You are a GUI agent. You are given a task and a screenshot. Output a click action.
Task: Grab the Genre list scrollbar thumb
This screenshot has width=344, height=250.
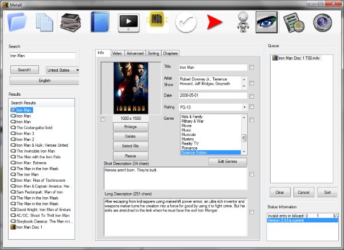tap(244, 138)
